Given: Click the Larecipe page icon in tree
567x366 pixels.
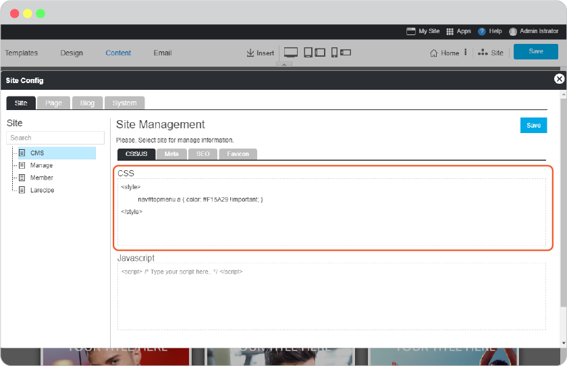Looking at the screenshot, I should [x=22, y=190].
